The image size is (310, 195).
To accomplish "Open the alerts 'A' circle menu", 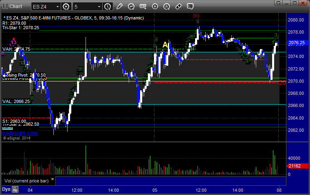I will 167,6.
